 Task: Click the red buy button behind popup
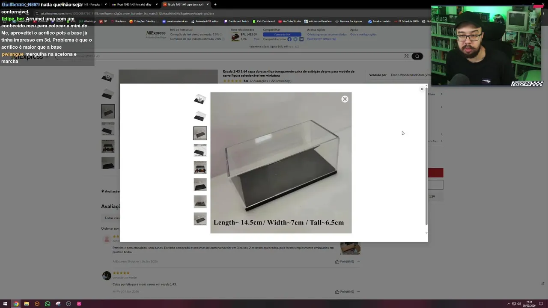[435, 173]
